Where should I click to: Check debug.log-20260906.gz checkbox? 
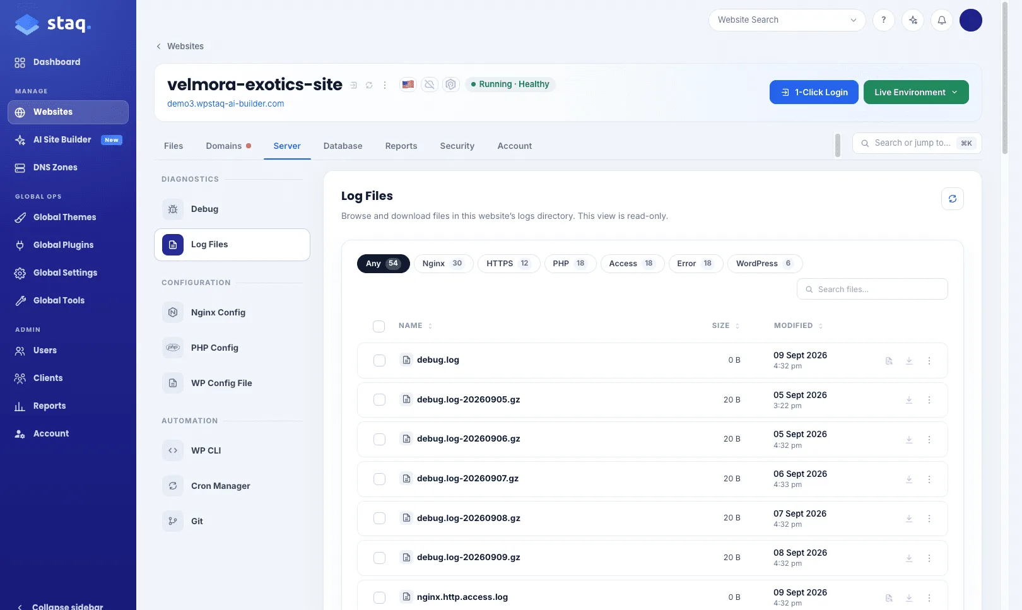tap(379, 439)
